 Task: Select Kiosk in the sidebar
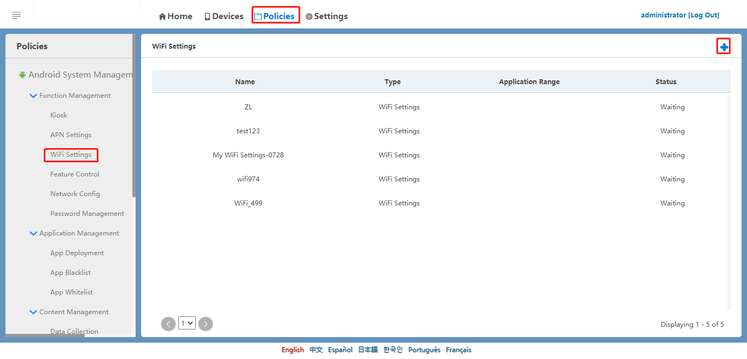[59, 115]
